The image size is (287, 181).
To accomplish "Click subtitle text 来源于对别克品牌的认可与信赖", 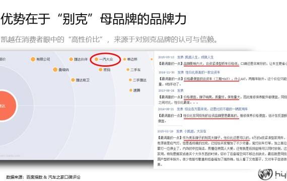I will click(166, 40).
